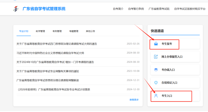Click the date 2024-12-30
Viewport: 208px width, 112px height.
[x=133, y=89]
